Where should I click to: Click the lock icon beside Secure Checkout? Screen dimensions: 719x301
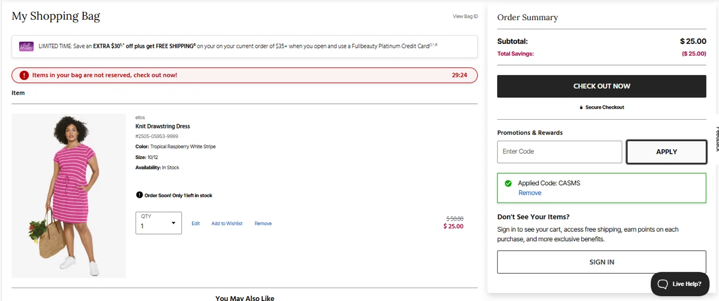(x=581, y=108)
